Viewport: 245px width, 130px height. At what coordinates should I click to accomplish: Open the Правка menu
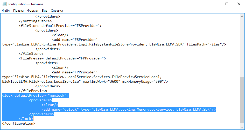pyautogui.click(x=18, y=11)
